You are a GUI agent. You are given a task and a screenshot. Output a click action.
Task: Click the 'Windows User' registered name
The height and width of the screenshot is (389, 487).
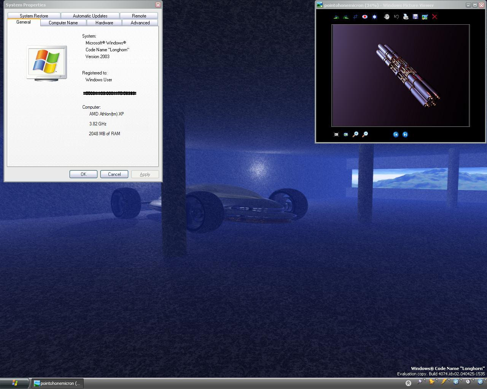coord(99,80)
